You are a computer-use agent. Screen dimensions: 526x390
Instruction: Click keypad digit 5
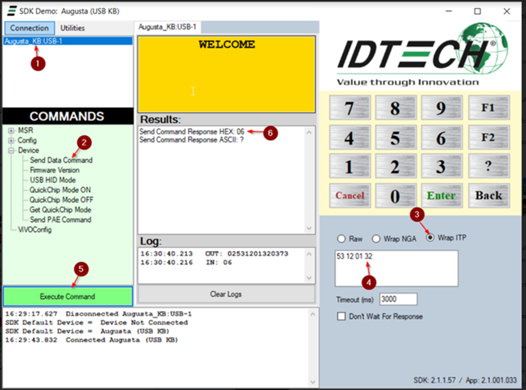395,137
